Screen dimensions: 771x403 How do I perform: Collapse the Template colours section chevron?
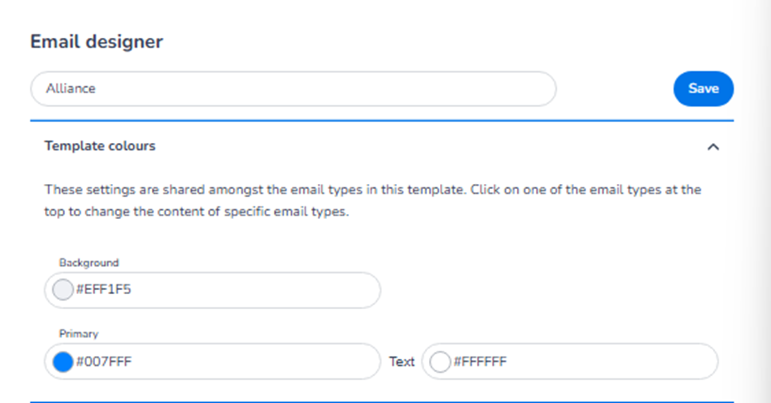[713, 147]
